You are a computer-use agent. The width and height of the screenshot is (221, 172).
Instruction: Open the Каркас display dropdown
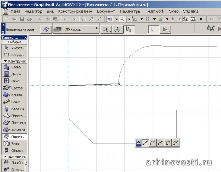(x=81, y=29)
